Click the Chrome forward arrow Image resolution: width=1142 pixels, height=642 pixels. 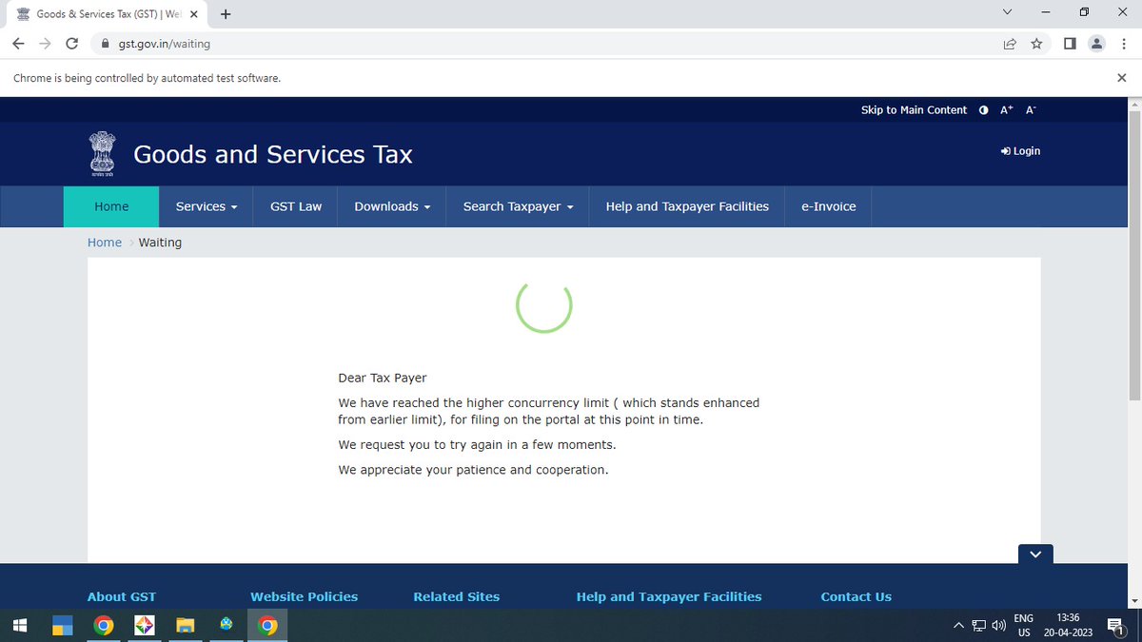(x=45, y=44)
